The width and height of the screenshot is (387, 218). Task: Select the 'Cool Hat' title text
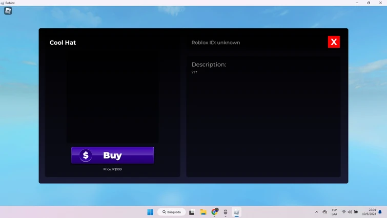pos(63,43)
